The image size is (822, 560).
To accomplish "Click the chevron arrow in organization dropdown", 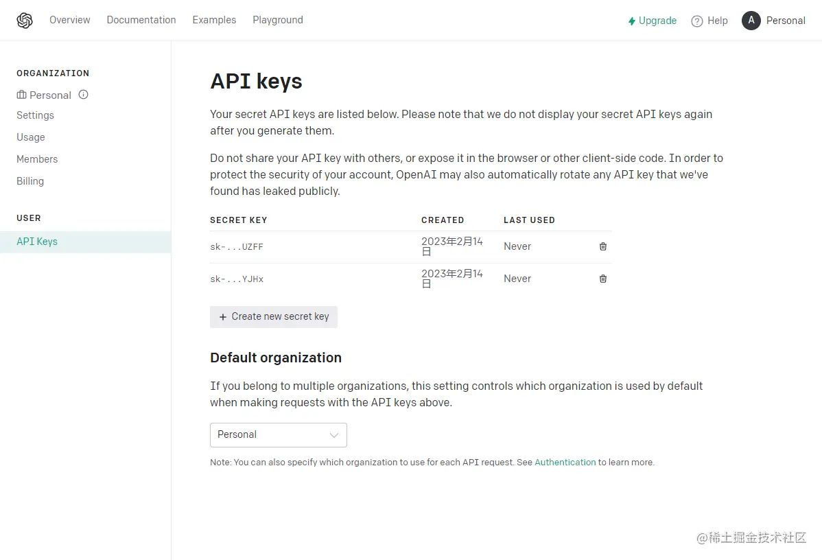I will [334, 435].
